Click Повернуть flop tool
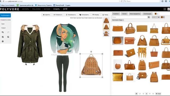Screen dimensions: 170x96 pos(58,15)
